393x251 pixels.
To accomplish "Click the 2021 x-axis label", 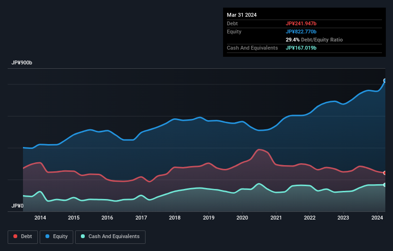I will coord(276,218).
